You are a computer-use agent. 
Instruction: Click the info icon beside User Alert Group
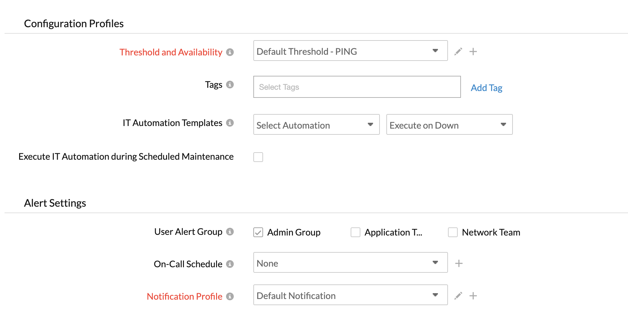[230, 232]
